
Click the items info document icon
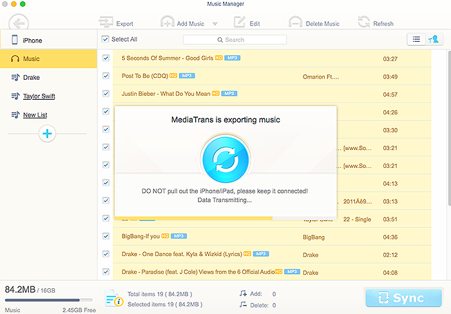[x=113, y=298]
